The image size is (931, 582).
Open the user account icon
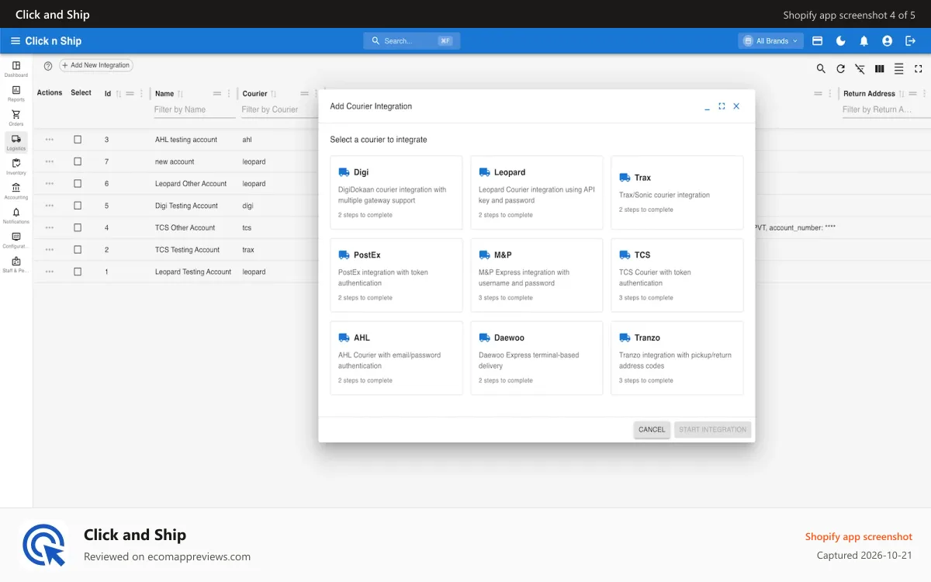[x=887, y=41]
